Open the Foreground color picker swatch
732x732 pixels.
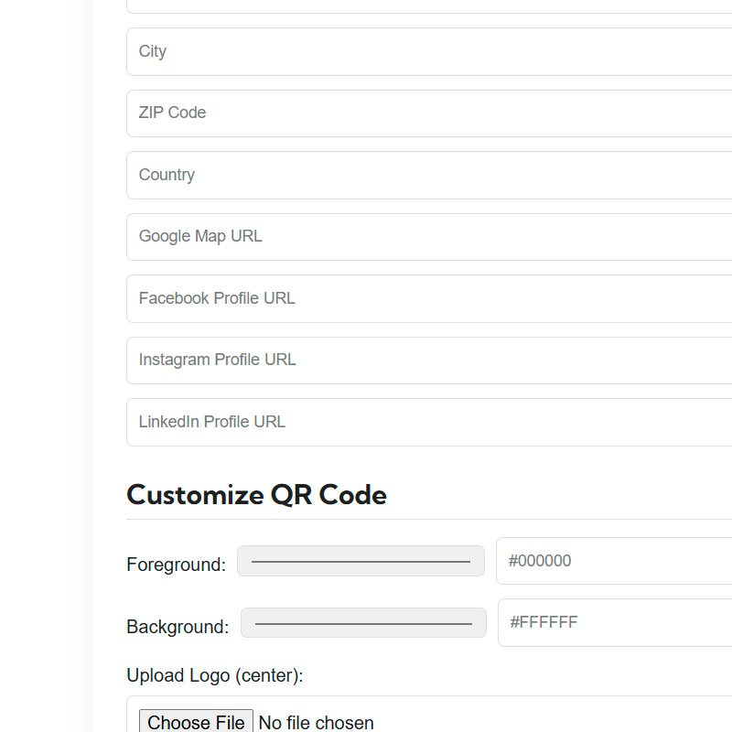click(x=361, y=561)
